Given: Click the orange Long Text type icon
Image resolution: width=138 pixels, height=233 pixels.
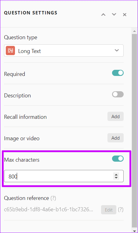Looking at the screenshot, I should (x=10, y=51).
